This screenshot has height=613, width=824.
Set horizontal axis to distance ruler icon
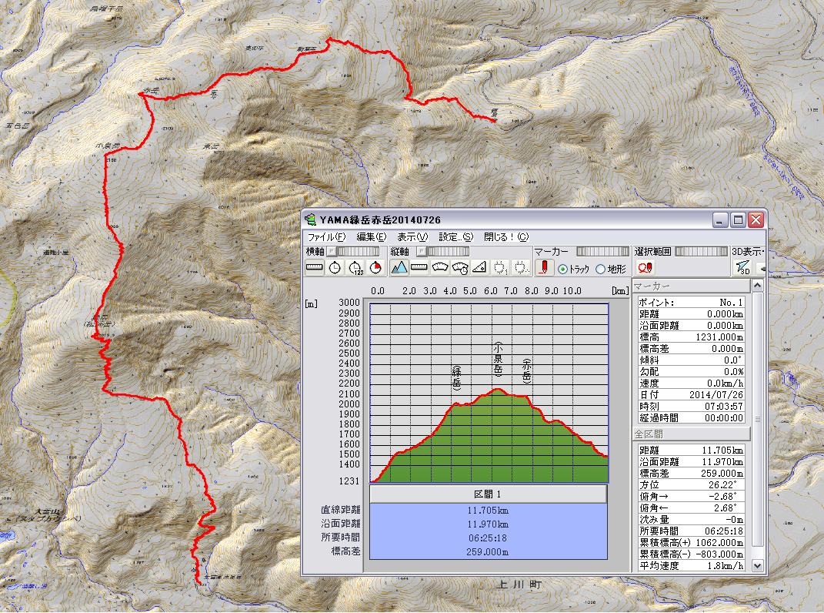[x=314, y=268]
